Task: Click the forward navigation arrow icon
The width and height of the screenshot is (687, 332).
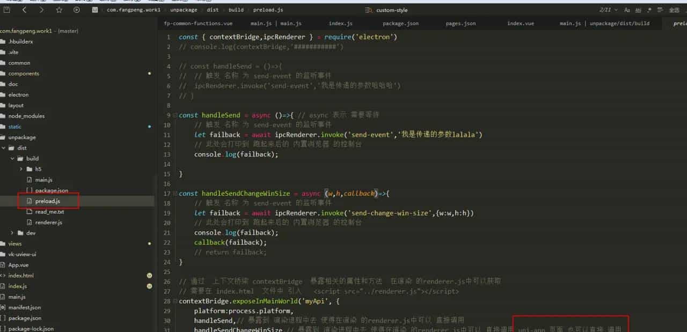Action: click(42, 10)
